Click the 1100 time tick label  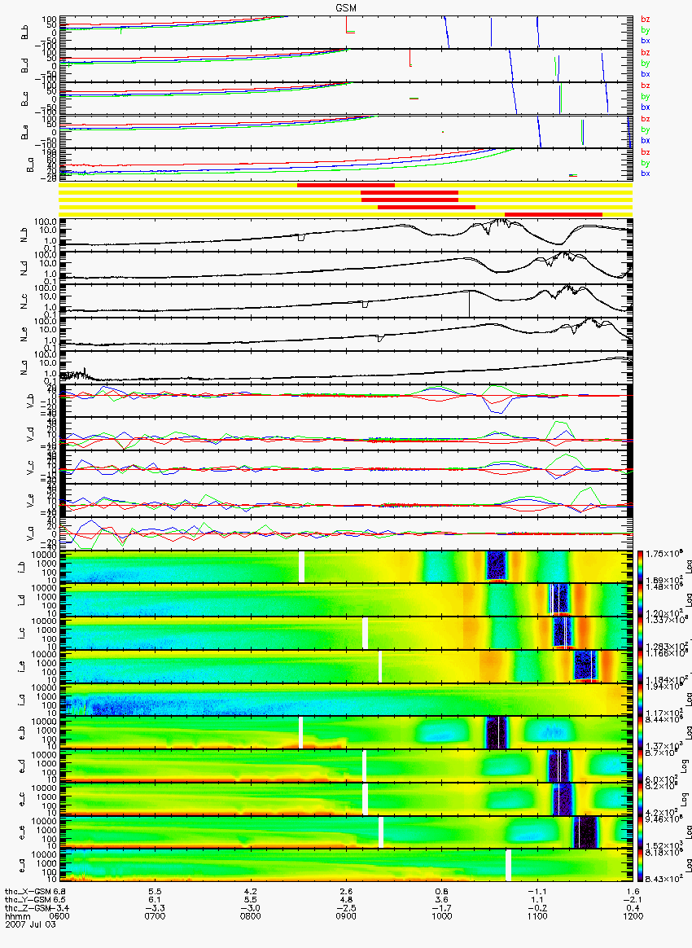coord(537,916)
